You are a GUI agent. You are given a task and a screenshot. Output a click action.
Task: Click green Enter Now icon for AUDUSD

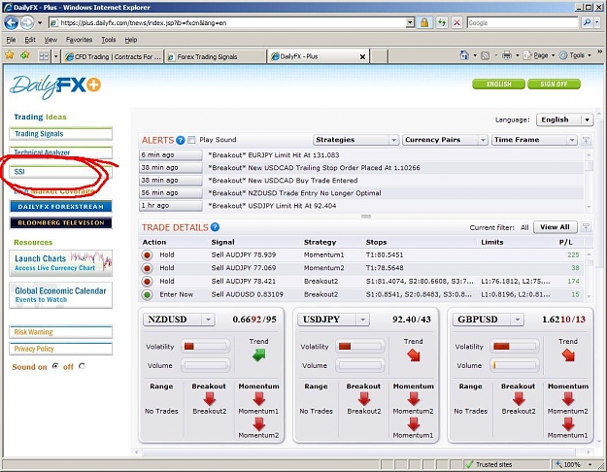coord(147,295)
